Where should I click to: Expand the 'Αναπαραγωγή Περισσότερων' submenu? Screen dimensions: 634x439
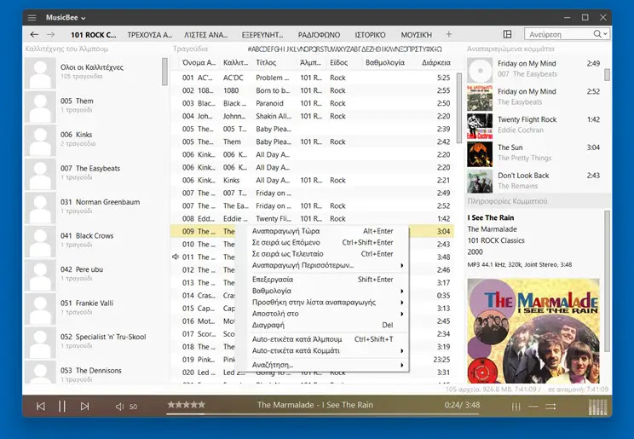point(402,265)
